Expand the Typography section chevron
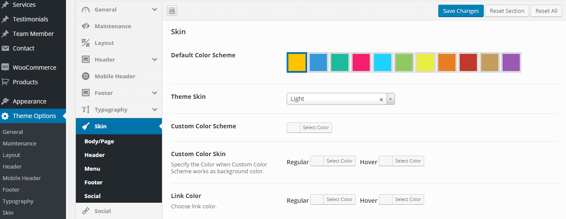566x219 pixels. pyautogui.click(x=155, y=109)
